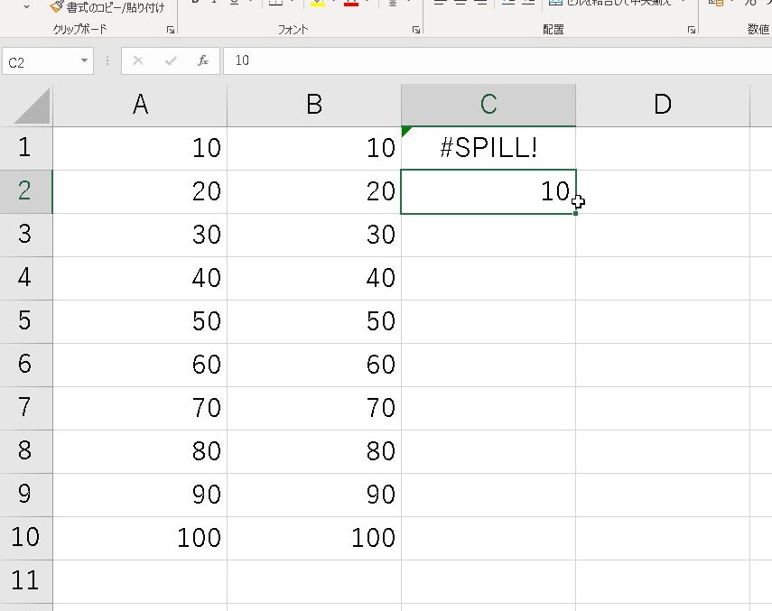Click the Name Box showing C2
Screen dimensions: 772x611
click(x=41, y=61)
